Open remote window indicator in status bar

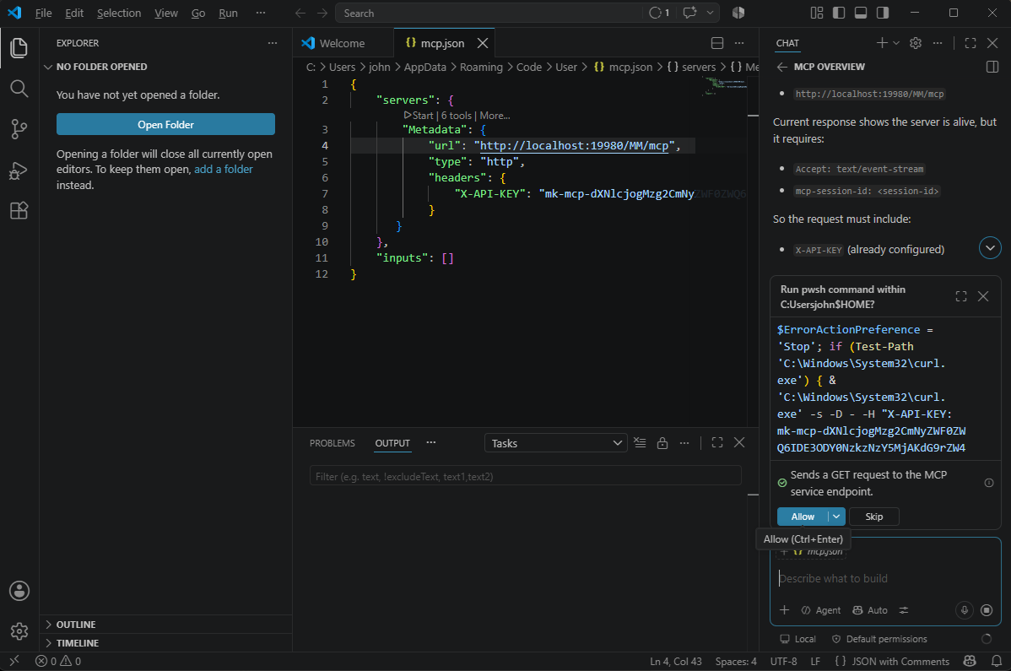[14, 662]
